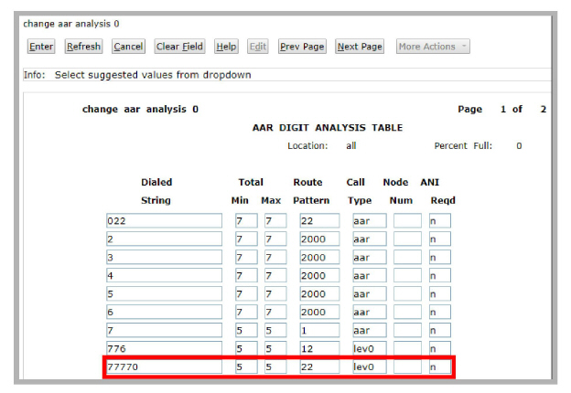The image size is (571, 393).
Task: Go to Prev Page
Action: (x=302, y=47)
